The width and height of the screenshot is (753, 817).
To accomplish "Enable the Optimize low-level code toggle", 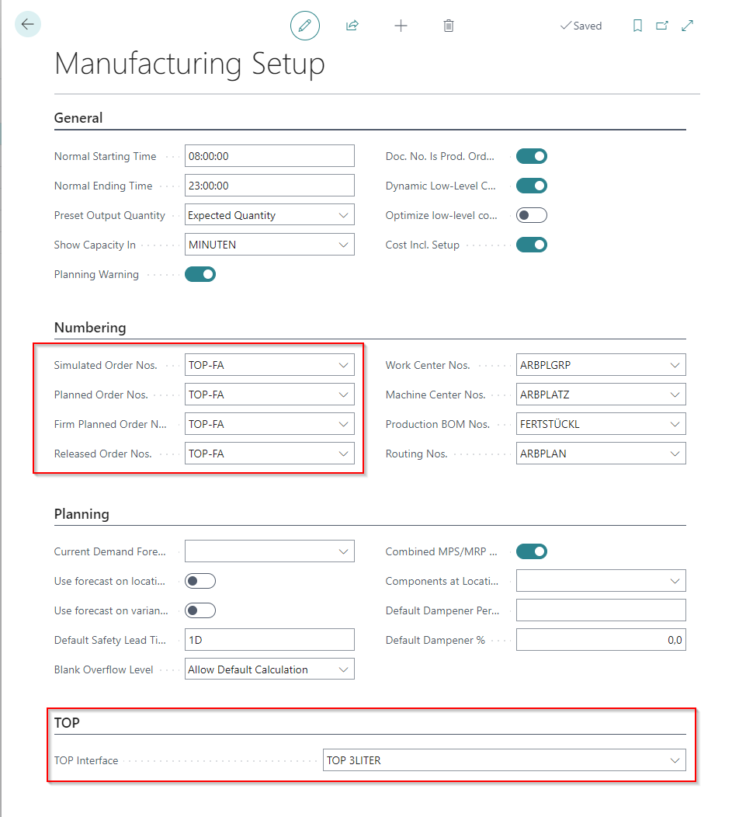I will (x=531, y=215).
